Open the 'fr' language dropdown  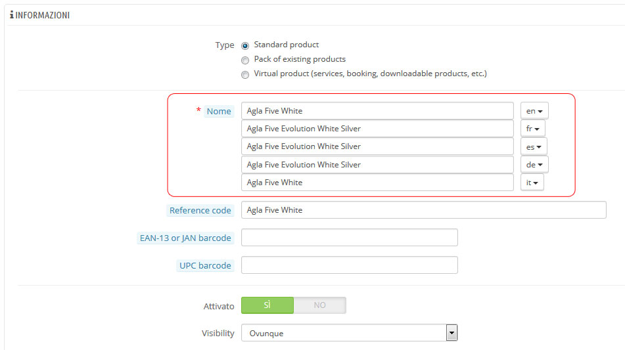coord(532,129)
